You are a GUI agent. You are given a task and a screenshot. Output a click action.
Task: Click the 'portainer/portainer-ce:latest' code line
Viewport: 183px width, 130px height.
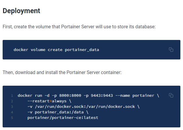pos(63,117)
